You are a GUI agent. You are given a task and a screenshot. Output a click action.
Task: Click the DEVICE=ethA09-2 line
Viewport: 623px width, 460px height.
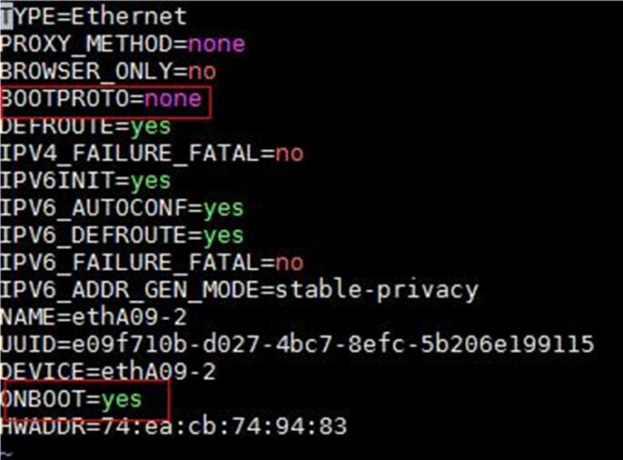[108, 372]
